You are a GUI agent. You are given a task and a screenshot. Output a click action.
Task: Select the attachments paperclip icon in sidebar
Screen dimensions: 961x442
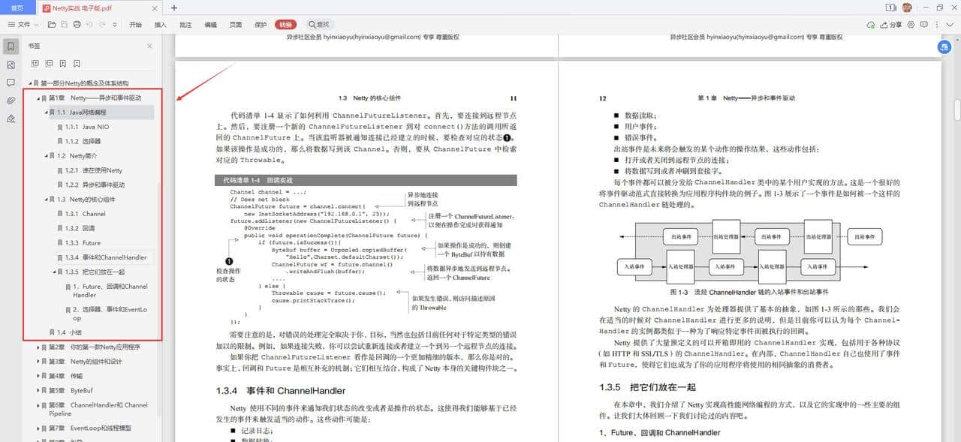coord(11,99)
